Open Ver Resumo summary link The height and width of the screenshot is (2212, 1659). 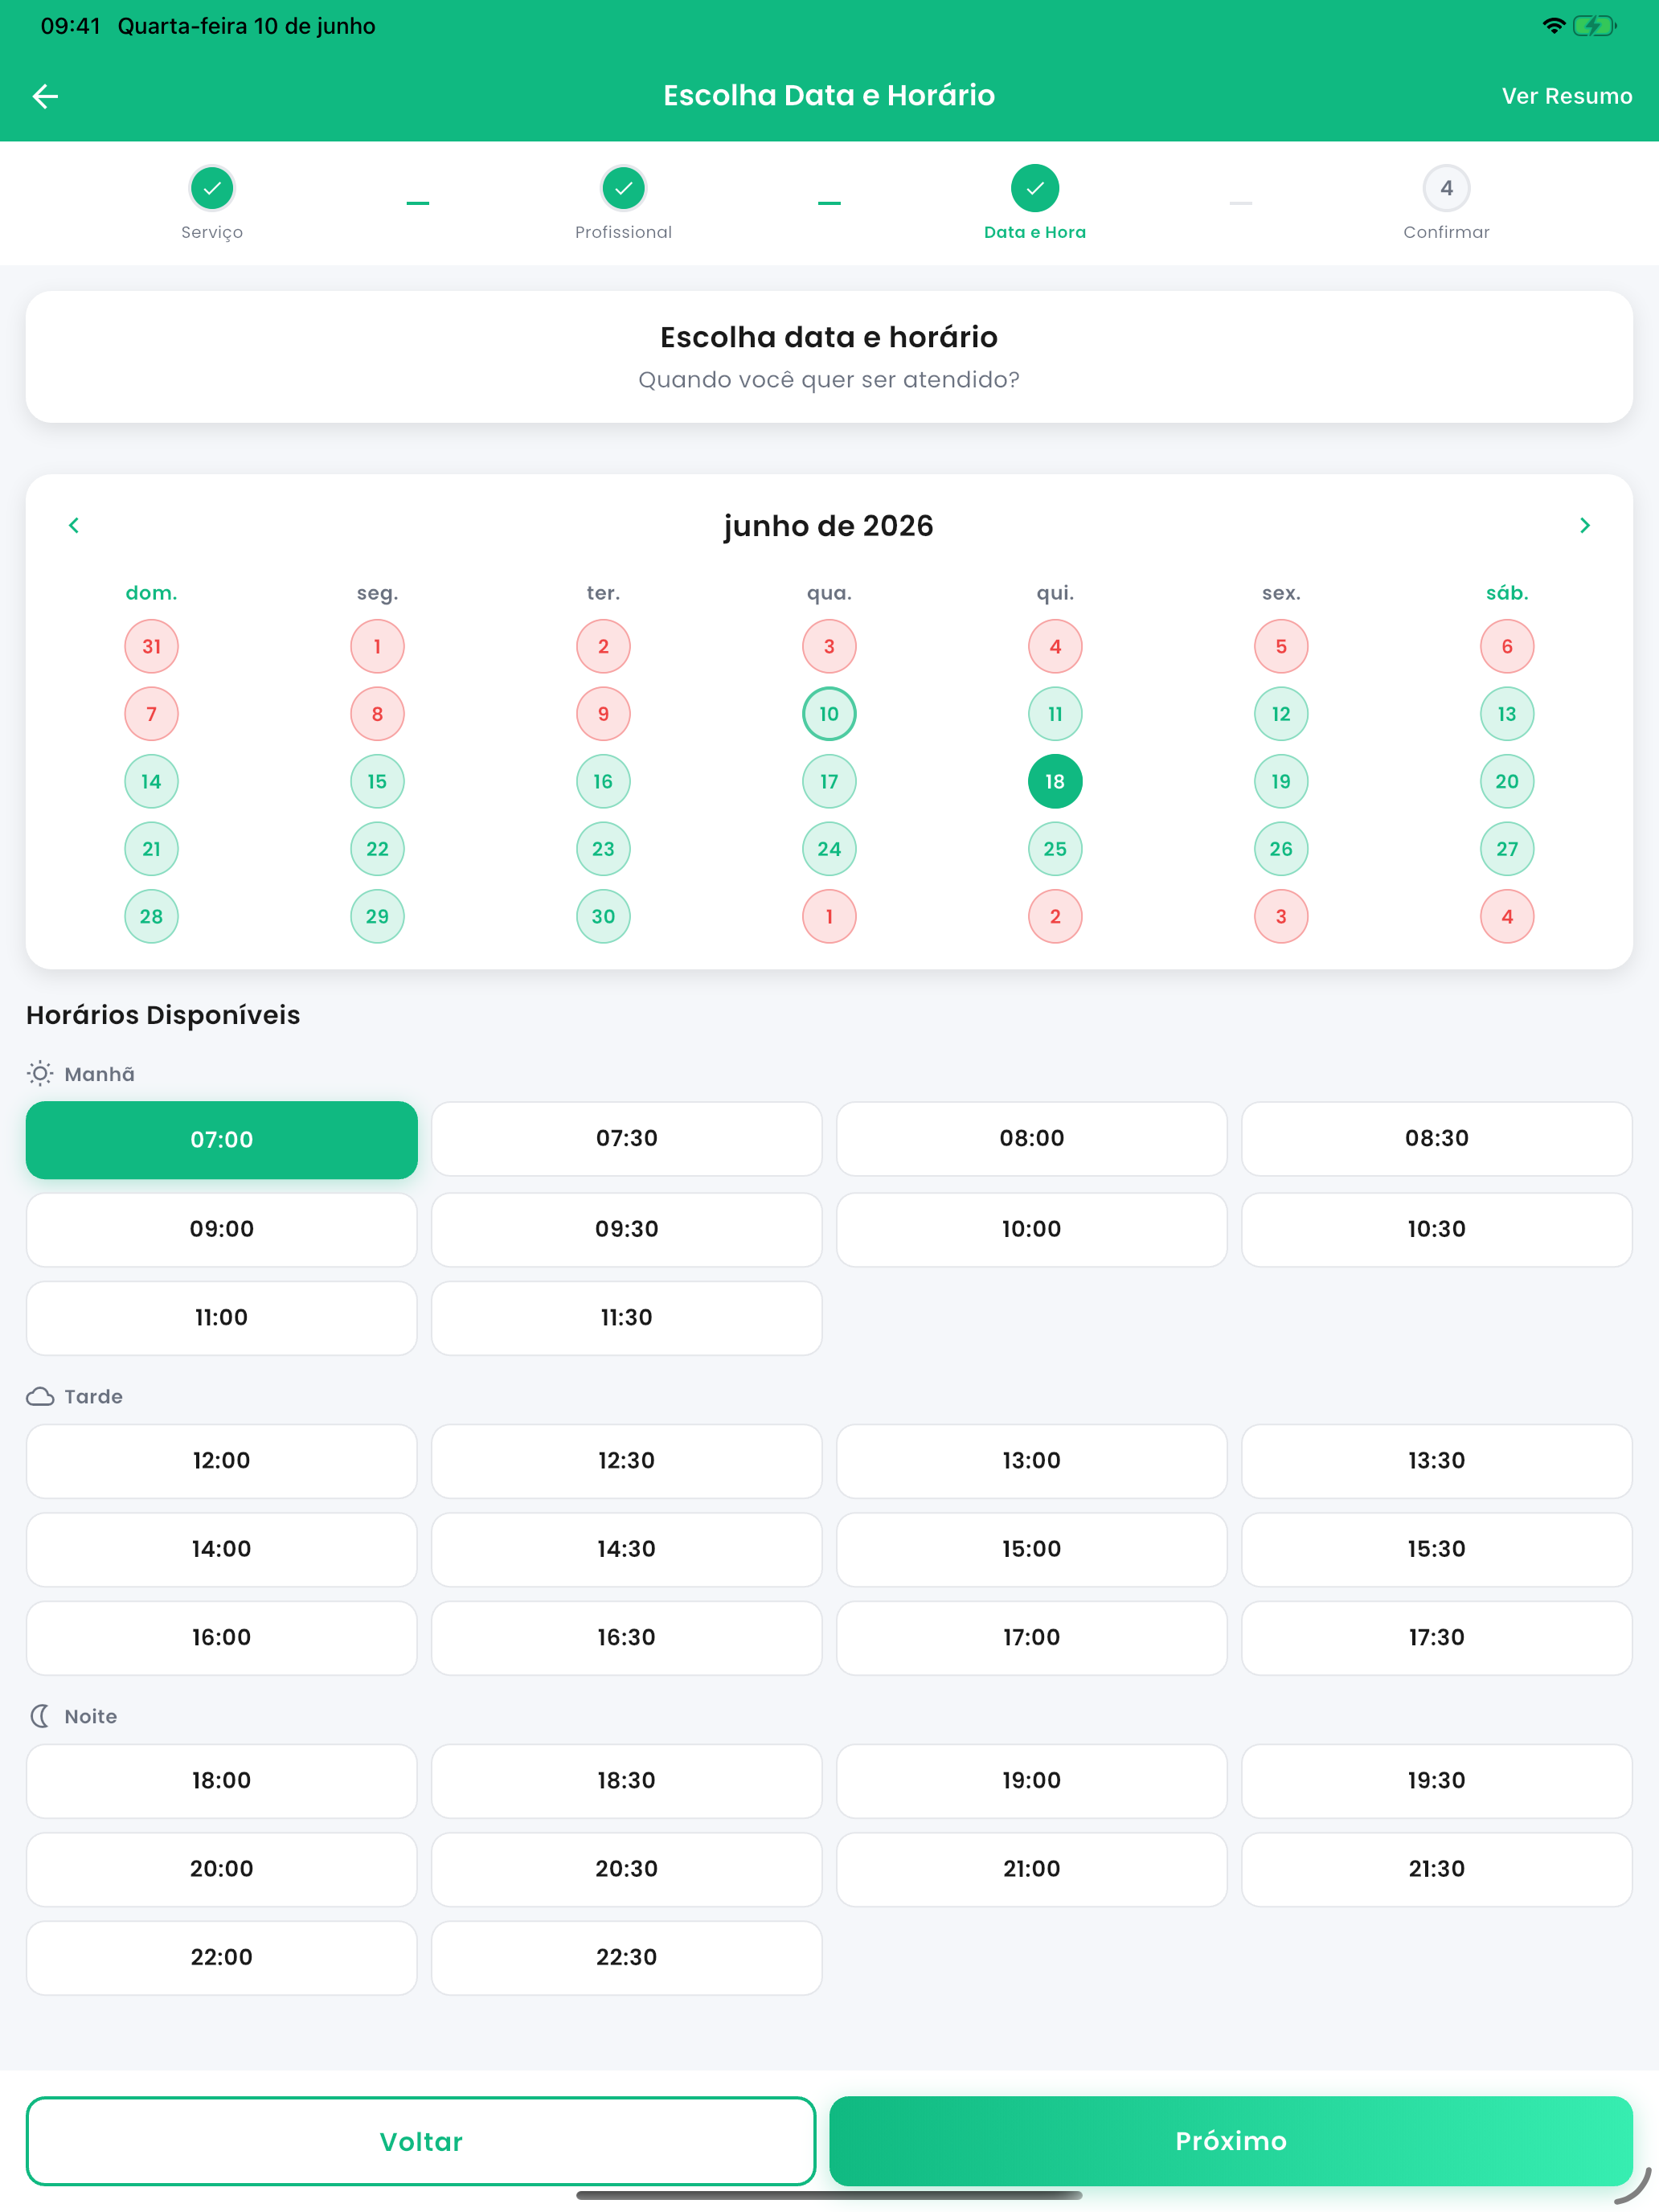[x=1566, y=96]
